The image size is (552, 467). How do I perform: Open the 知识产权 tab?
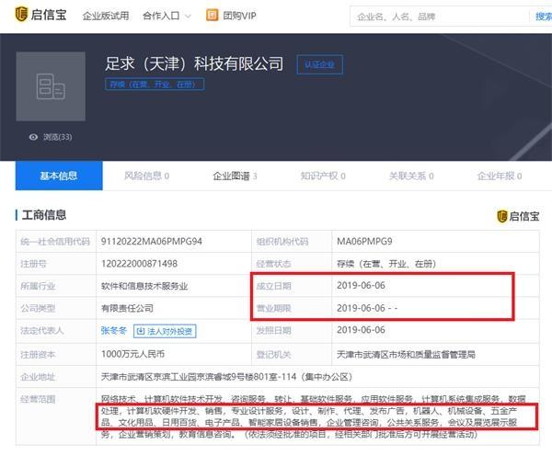point(322,176)
